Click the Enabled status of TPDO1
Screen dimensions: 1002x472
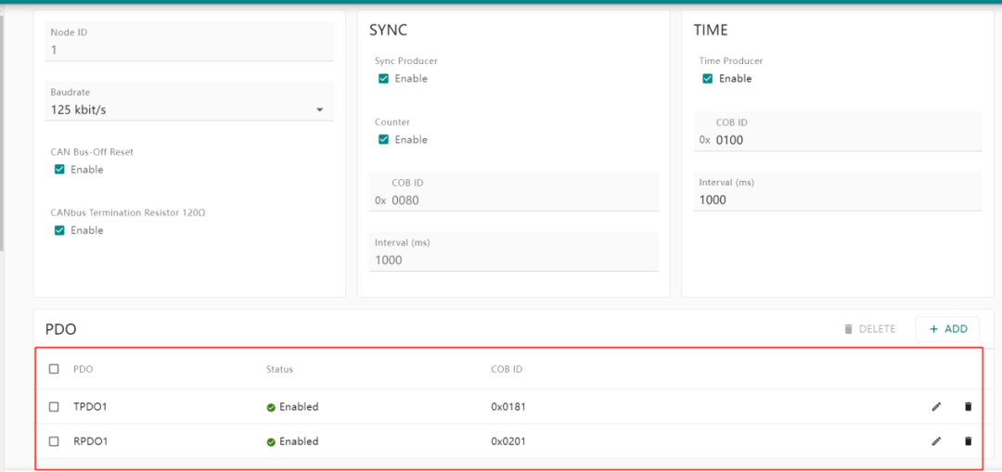click(292, 406)
